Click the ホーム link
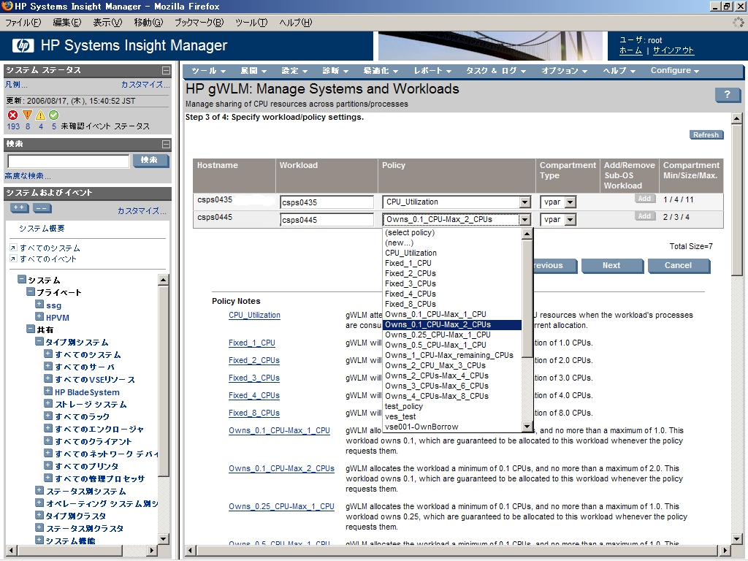748x561 pixels. point(630,50)
